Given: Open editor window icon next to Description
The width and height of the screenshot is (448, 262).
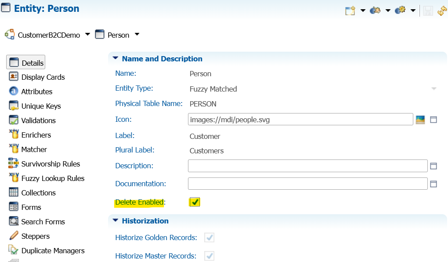Looking at the screenshot, I should 434,166.
